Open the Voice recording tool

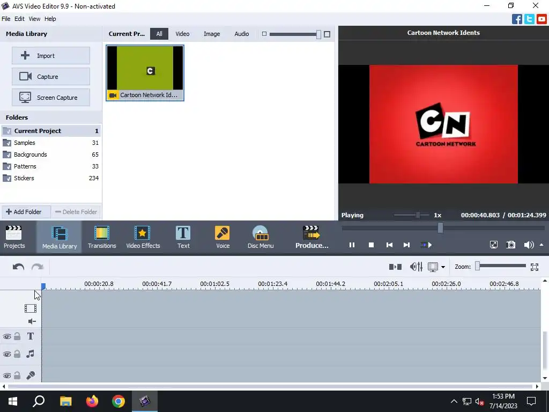pos(222,237)
